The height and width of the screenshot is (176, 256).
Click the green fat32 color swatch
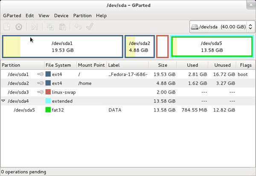(x=48, y=110)
